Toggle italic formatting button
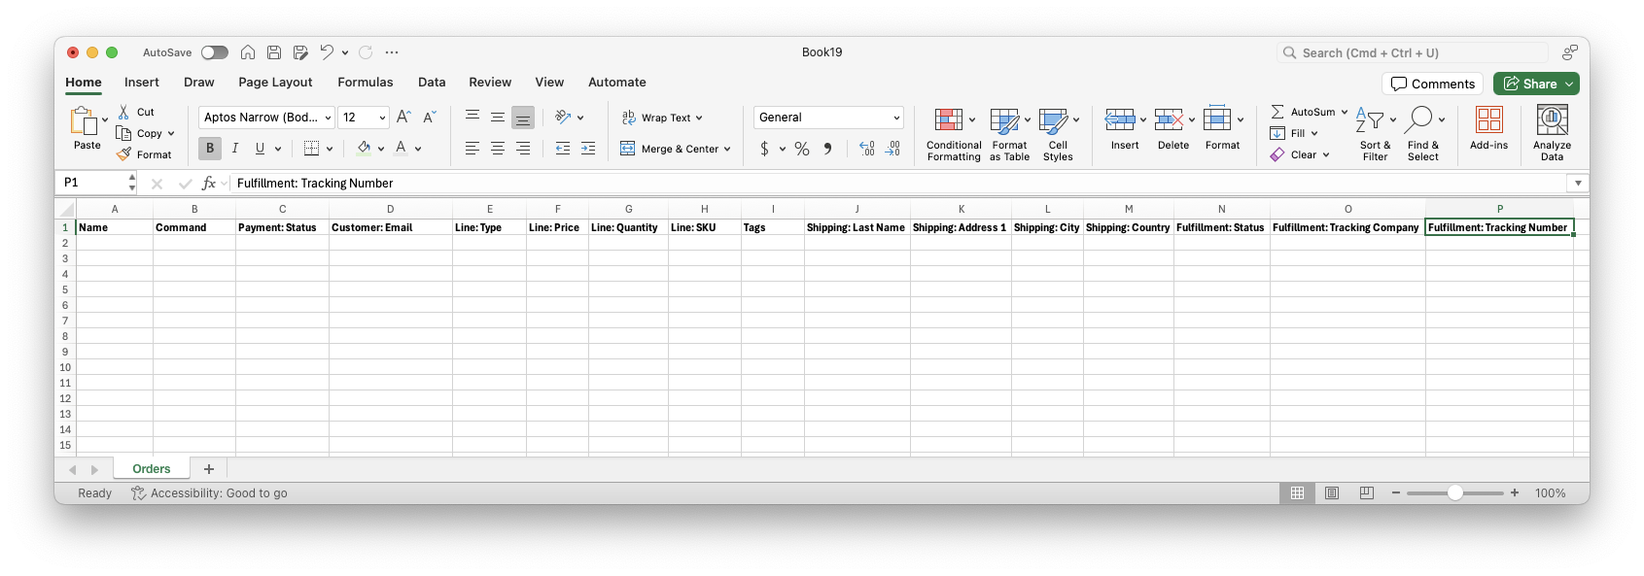The height and width of the screenshot is (576, 1644). [234, 149]
